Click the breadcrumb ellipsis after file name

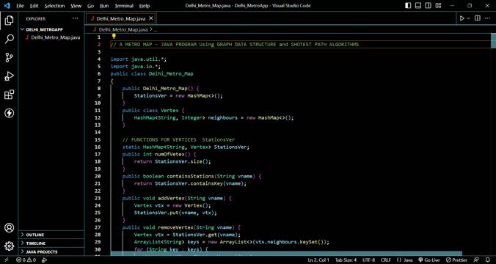156,29
